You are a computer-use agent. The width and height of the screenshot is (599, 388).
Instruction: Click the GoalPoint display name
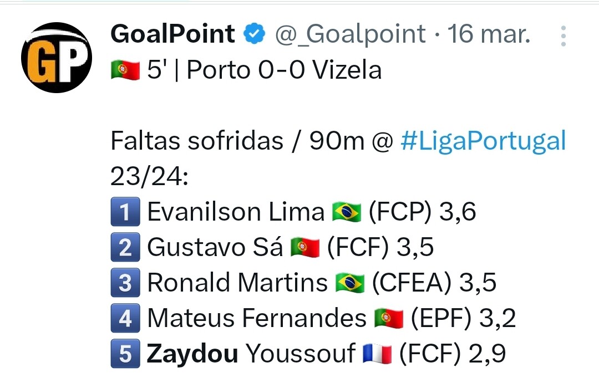coord(172,34)
